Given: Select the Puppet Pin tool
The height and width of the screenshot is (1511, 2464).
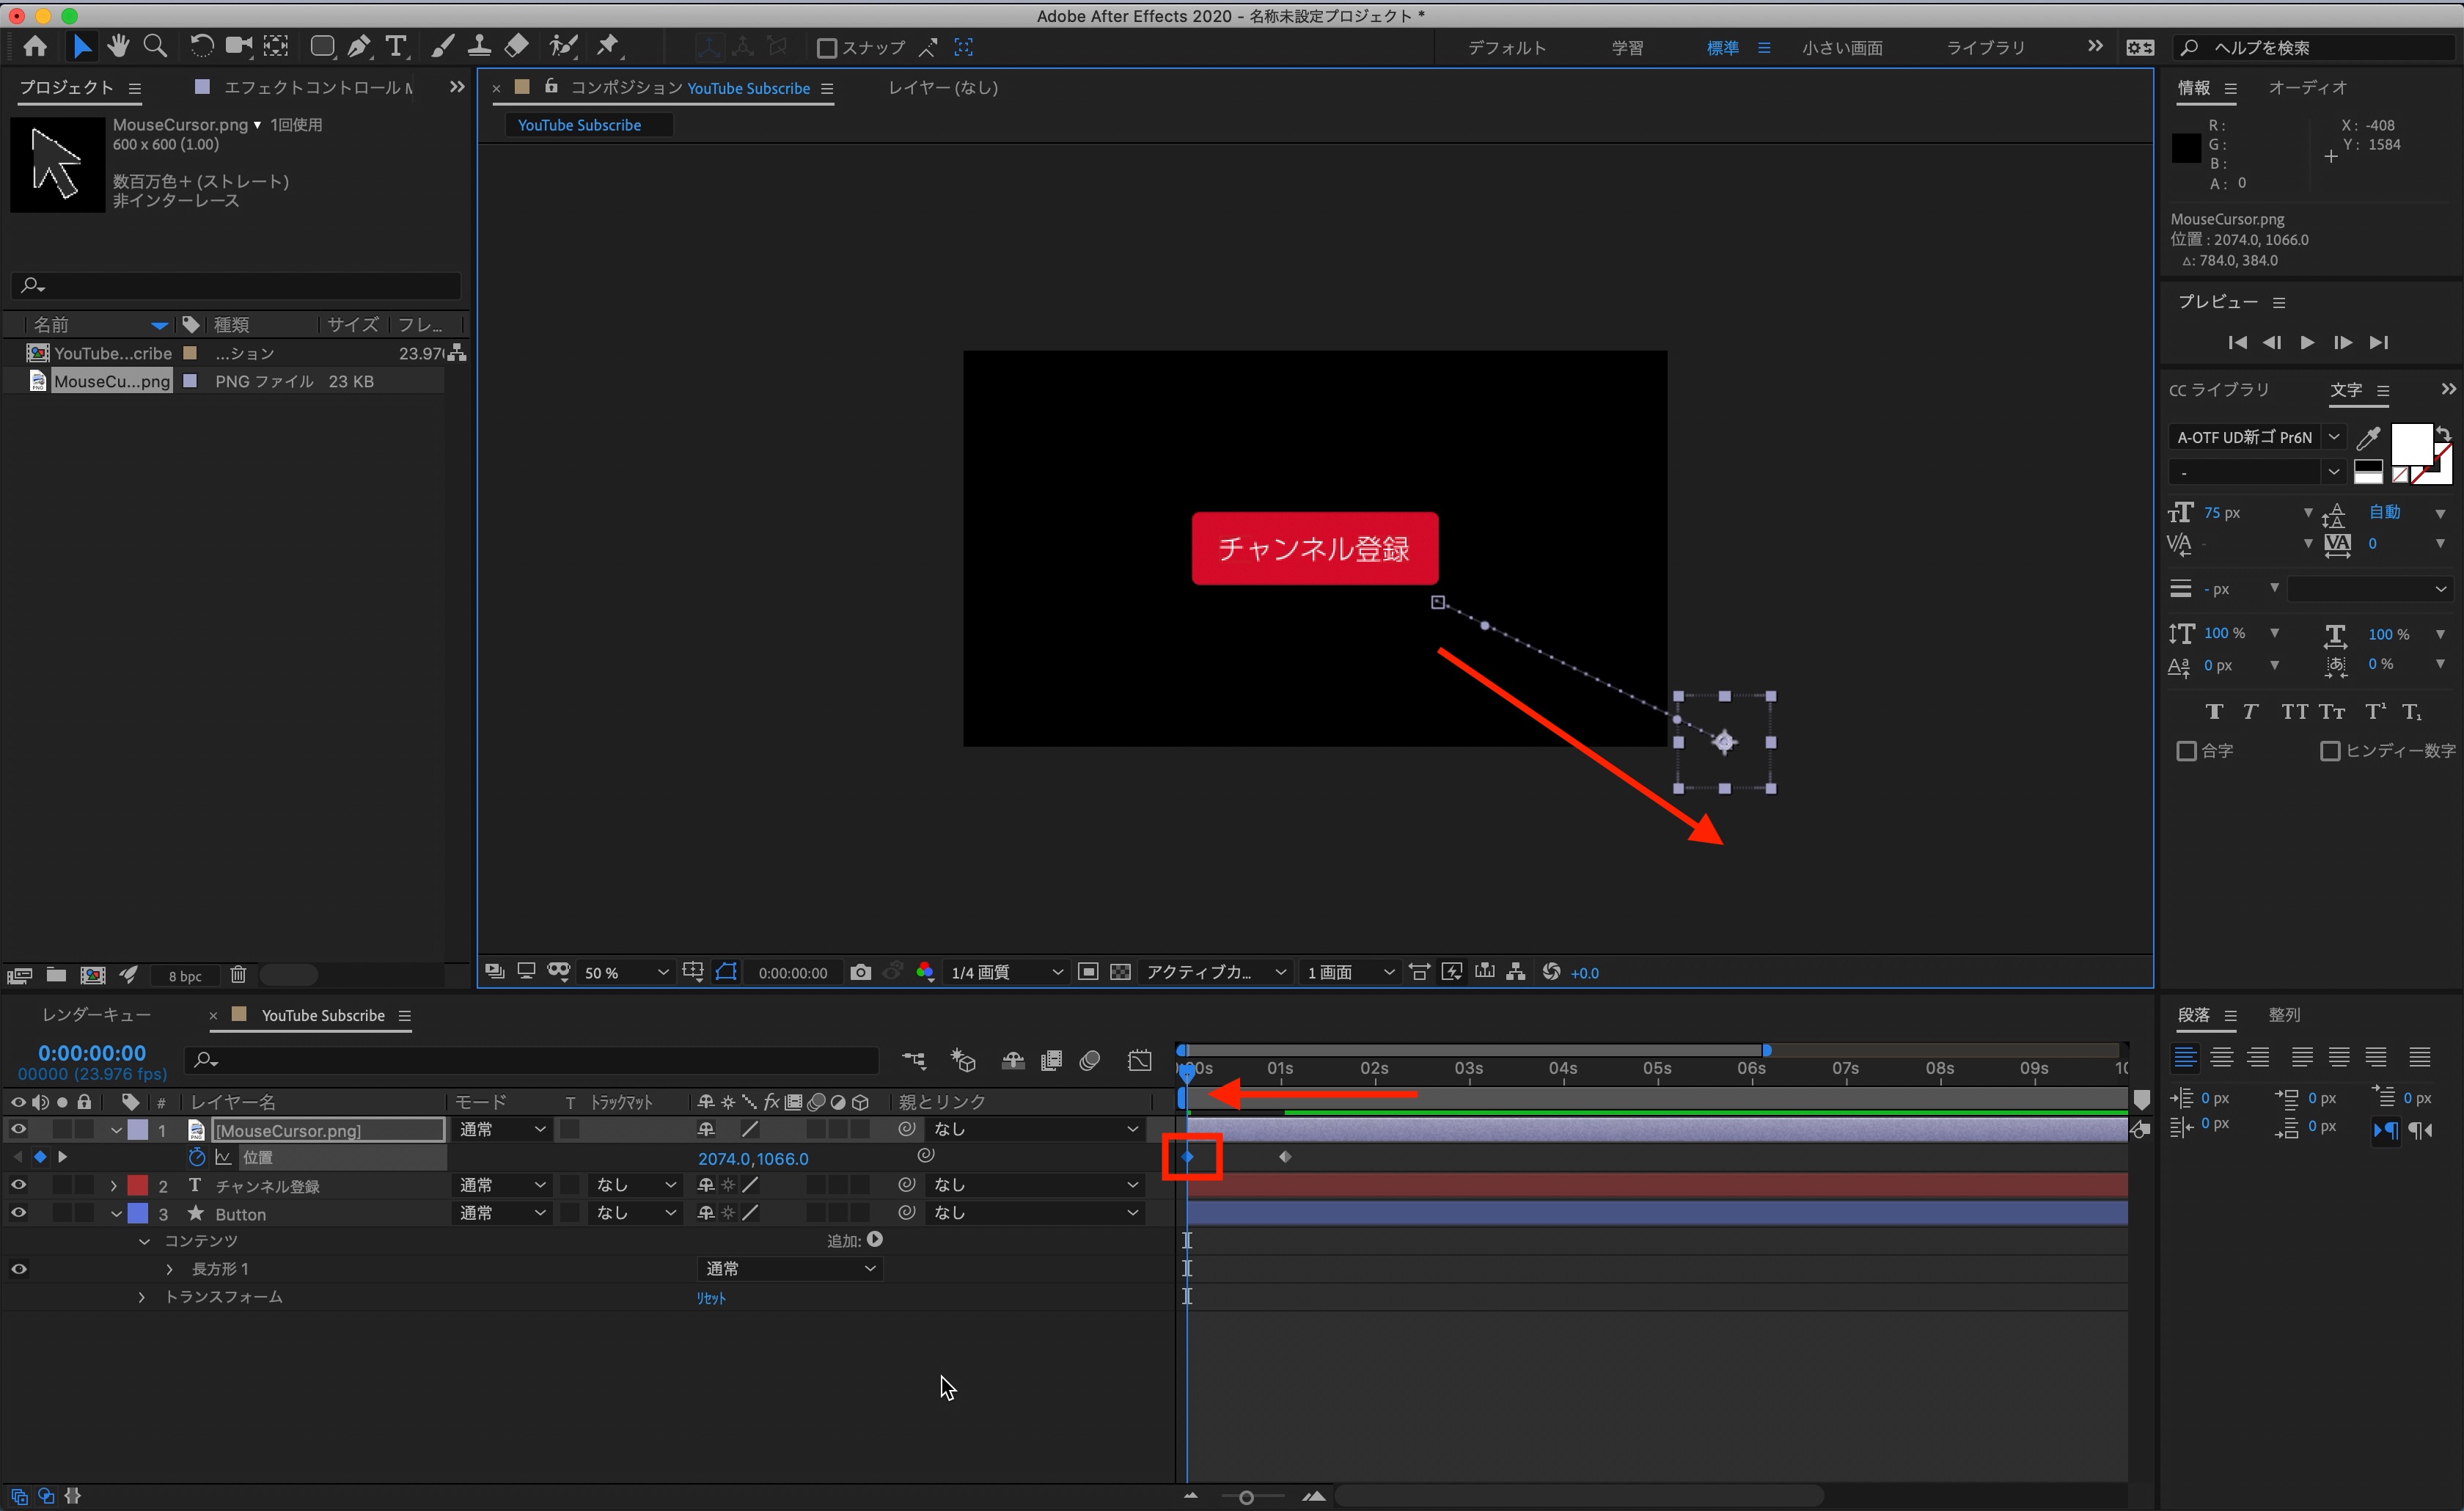Looking at the screenshot, I should 608,46.
